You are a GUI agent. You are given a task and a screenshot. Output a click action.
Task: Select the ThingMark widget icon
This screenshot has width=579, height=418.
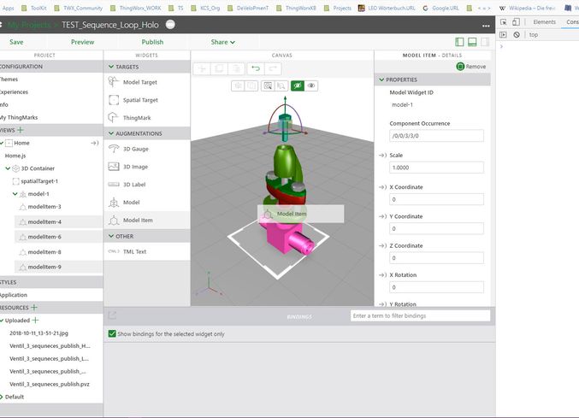pos(113,117)
